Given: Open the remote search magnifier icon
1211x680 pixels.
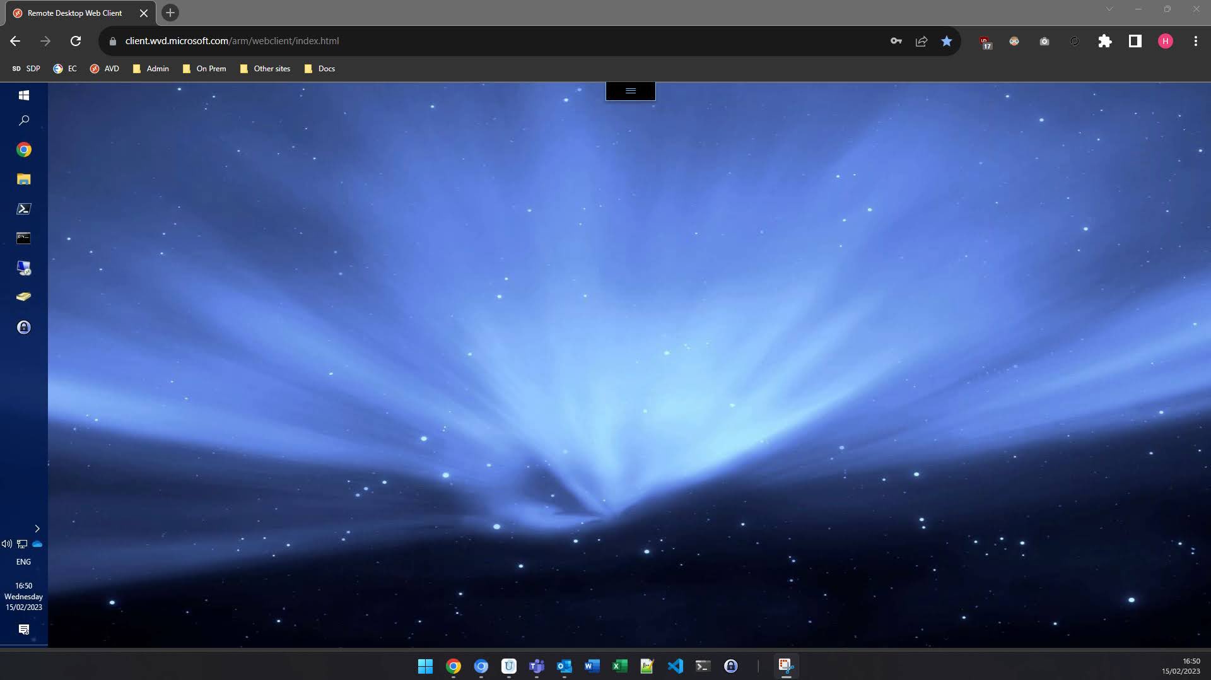Looking at the screenshot, I should pos(24,120).
